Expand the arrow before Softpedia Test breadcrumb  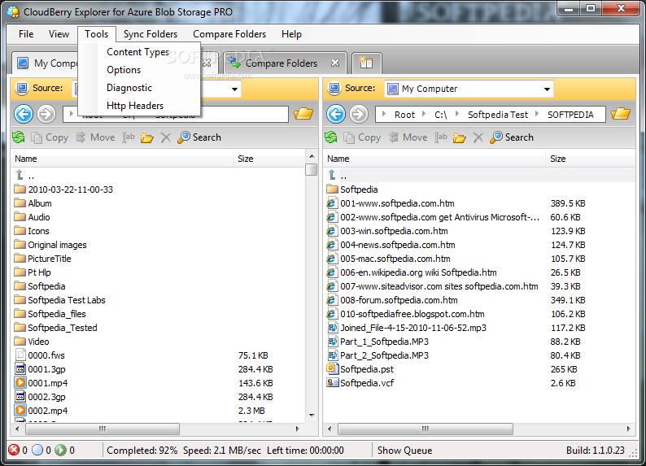click(x=457, y=114)
